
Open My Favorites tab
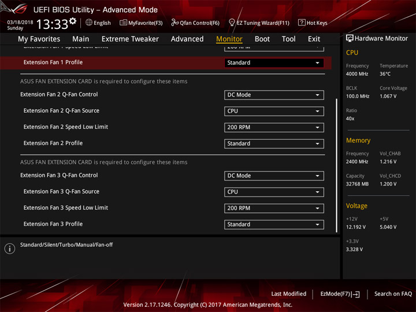pos(39,39)
